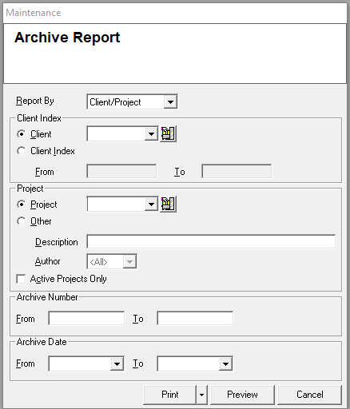Click the Preview button
Screen dimensions: 350x409
tap(242, 395)
